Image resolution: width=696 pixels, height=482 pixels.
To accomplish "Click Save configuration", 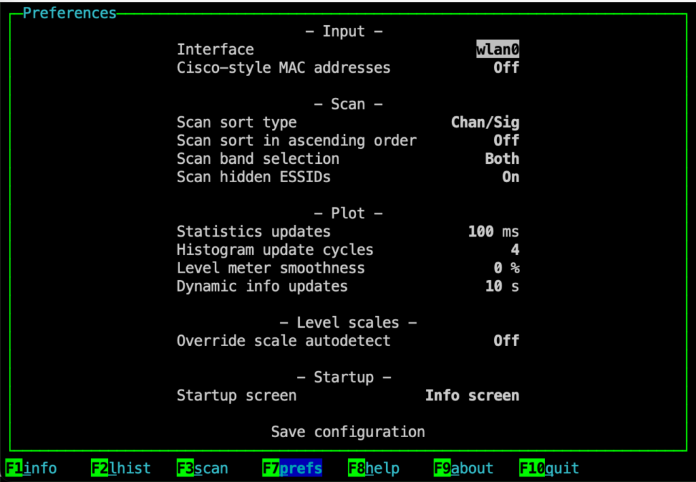I will click(348, 432).
